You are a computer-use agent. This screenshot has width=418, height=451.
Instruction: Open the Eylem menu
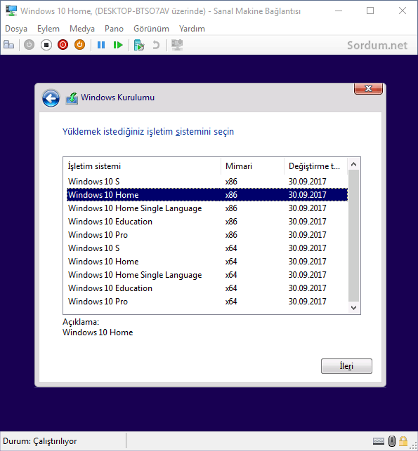click(x=48, y=29)
